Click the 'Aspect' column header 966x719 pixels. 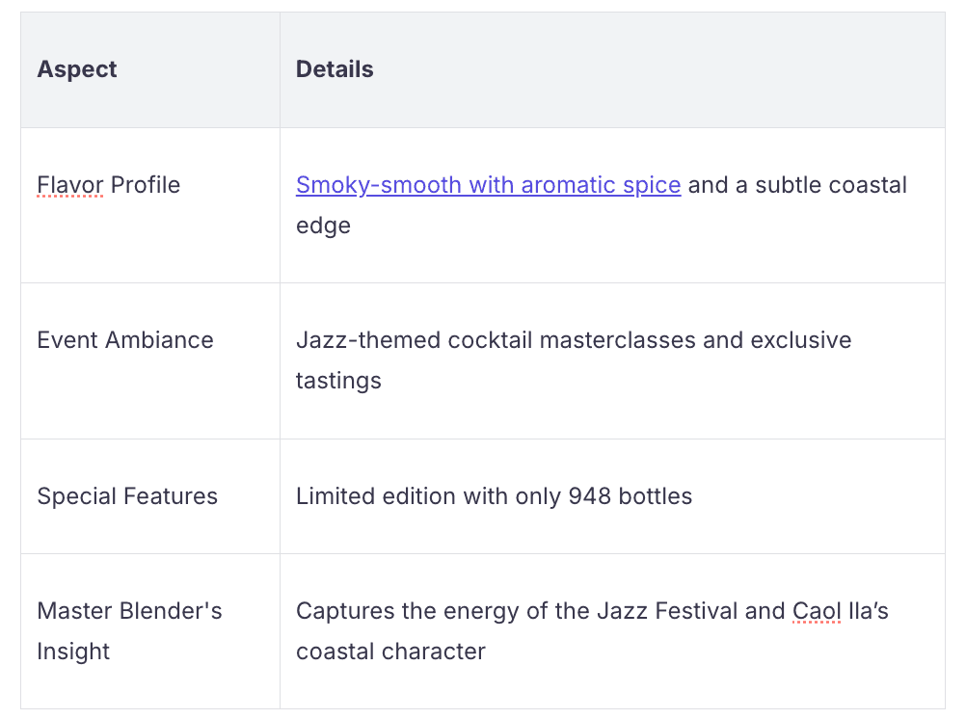[x=77, y=69]
